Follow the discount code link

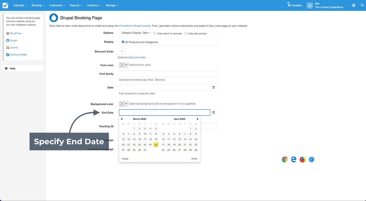[137, 57]
